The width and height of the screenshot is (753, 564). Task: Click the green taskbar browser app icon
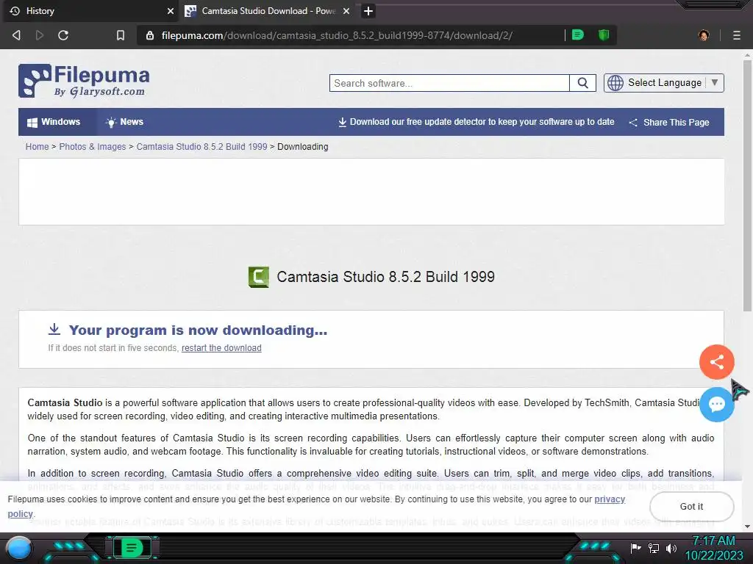tap(131, 547)
